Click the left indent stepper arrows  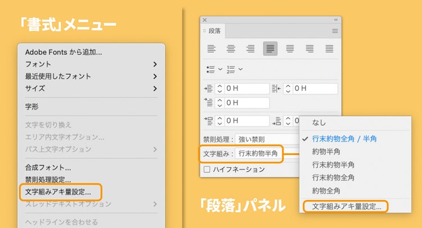coord(219,89)
